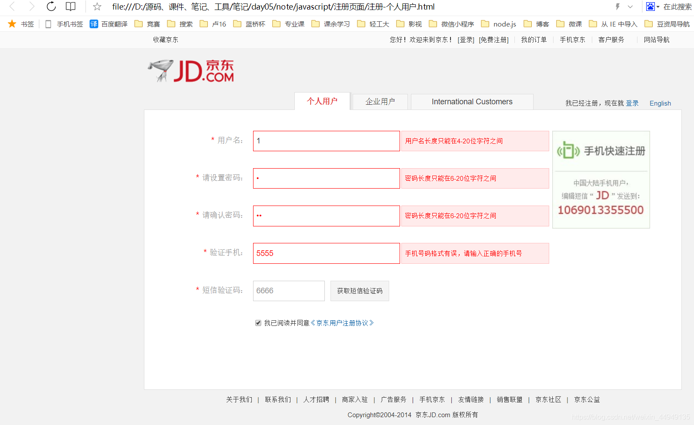Click the 请确认密码 input field
This screenshot has width=694, height=425.
pos(327,216)
